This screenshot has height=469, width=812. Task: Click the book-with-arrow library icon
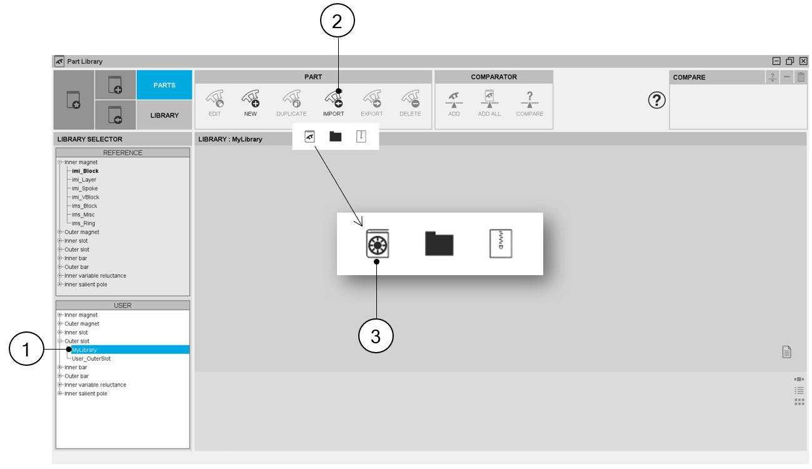(115, 115)
